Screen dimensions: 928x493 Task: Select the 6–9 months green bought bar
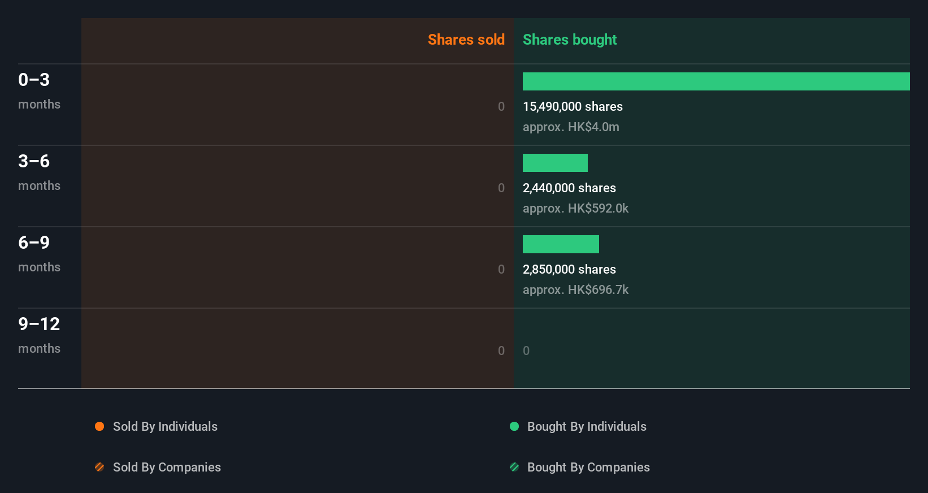561,244
